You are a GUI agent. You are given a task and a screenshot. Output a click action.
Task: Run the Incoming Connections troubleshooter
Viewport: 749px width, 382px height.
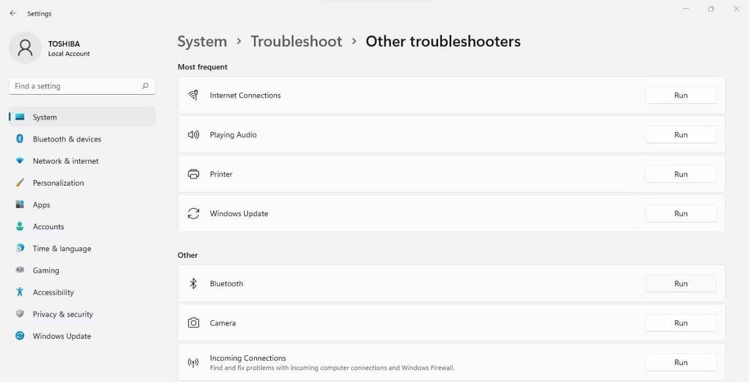(680, 362)
